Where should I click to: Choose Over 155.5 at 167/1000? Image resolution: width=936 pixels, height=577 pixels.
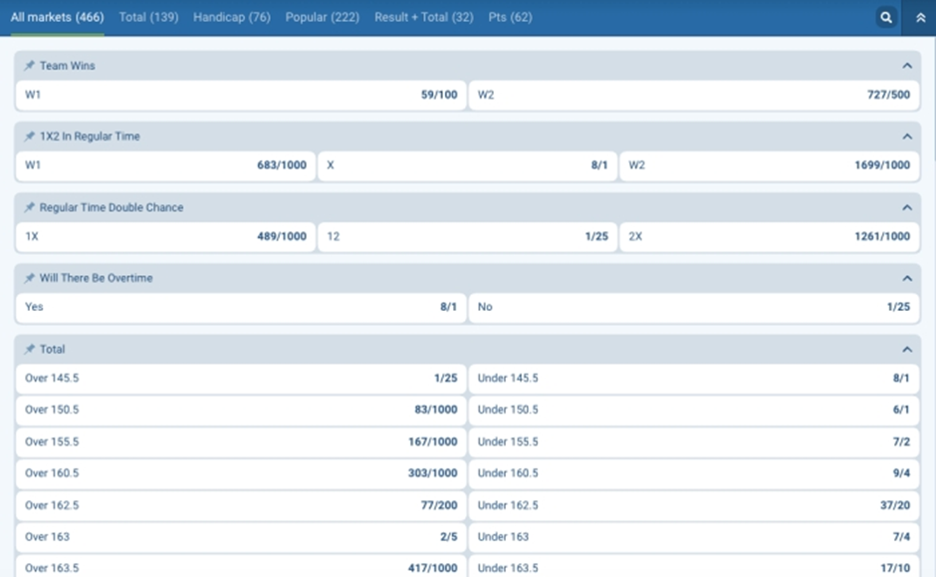point(241,441)
